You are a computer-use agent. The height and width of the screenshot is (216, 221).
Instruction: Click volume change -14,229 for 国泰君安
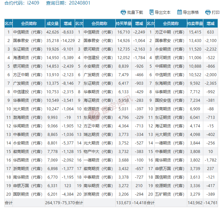click(x=68, y=41)
